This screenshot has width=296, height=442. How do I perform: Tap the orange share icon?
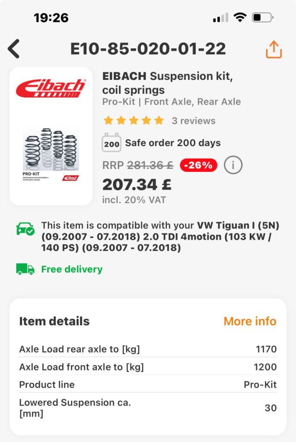point(274,49)
